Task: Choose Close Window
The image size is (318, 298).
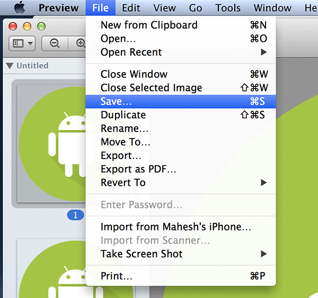Action: 181,74
